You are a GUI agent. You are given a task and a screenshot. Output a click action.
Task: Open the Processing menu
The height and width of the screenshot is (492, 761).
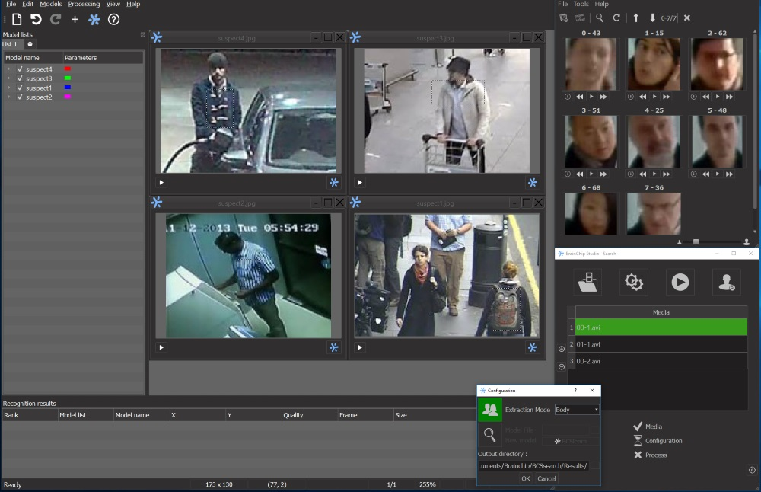tap(84, 4)
